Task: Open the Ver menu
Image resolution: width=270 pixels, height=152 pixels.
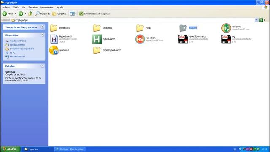Action: 24,8
